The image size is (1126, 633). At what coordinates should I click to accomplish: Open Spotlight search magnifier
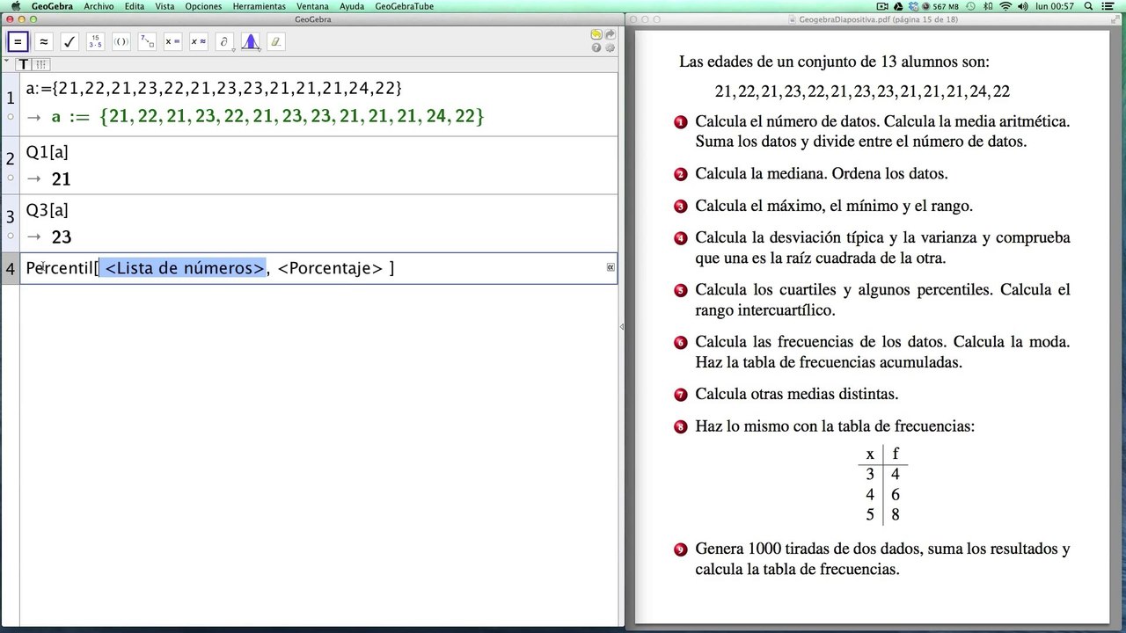(1088, 6)
